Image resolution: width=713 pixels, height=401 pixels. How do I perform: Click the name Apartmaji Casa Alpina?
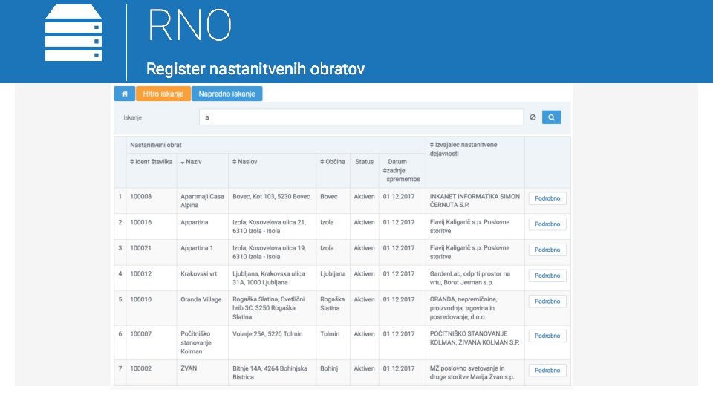point(202,201)
